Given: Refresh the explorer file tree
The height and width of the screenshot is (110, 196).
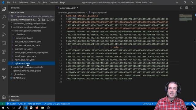Looking at the screenshot, I should [48, 20].
